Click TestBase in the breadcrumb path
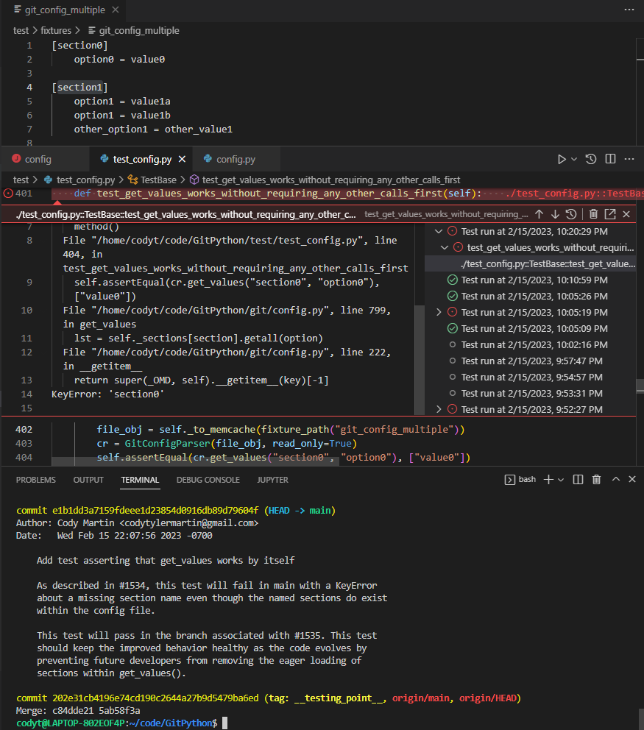 point(158,180)
